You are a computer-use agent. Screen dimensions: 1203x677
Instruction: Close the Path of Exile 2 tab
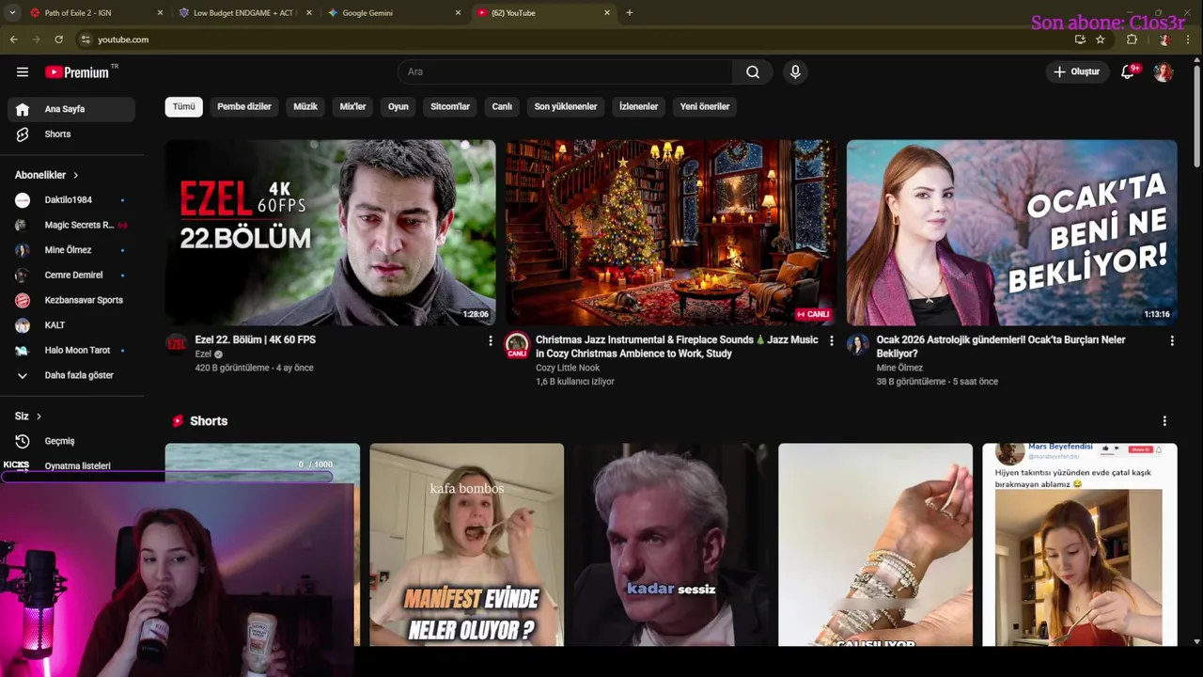160,13
